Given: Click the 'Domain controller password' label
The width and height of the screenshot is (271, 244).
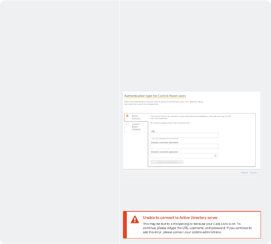Looking at the screenshot, I should pyautogui.click(x=164, y=152).
